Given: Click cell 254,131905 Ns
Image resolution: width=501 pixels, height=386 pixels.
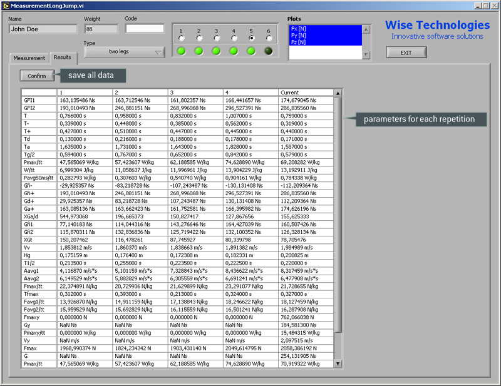Looking at the screenshot, I should (306, 356).
